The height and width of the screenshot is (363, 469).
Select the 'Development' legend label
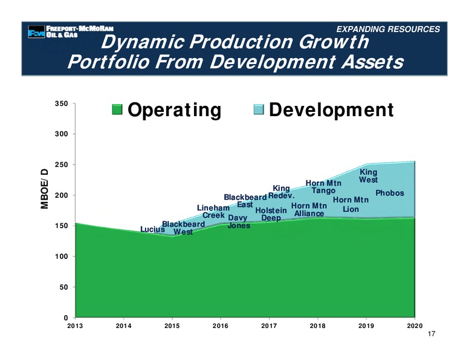click(331, 110)
